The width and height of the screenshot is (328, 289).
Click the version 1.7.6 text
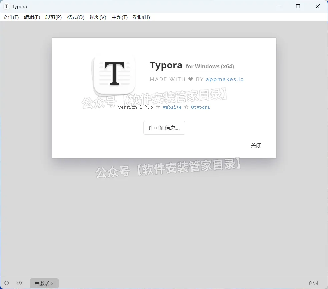coord(136,107)
